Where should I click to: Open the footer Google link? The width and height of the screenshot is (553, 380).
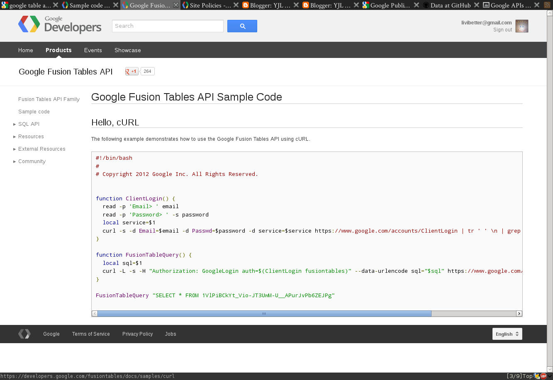tap(51, 334)
